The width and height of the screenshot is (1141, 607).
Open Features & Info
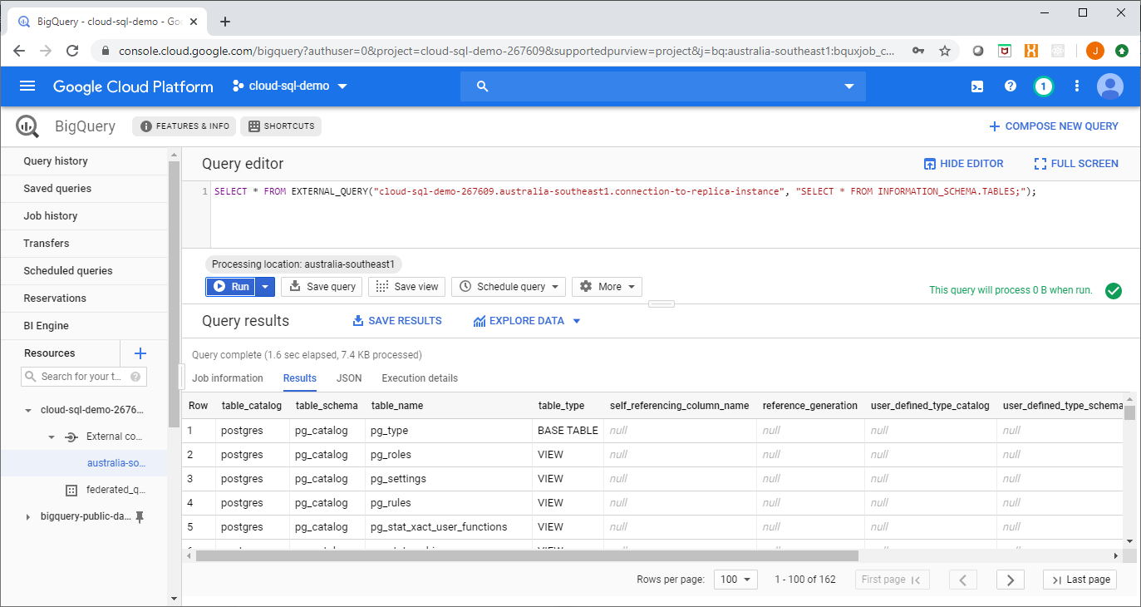pos(184,126)
